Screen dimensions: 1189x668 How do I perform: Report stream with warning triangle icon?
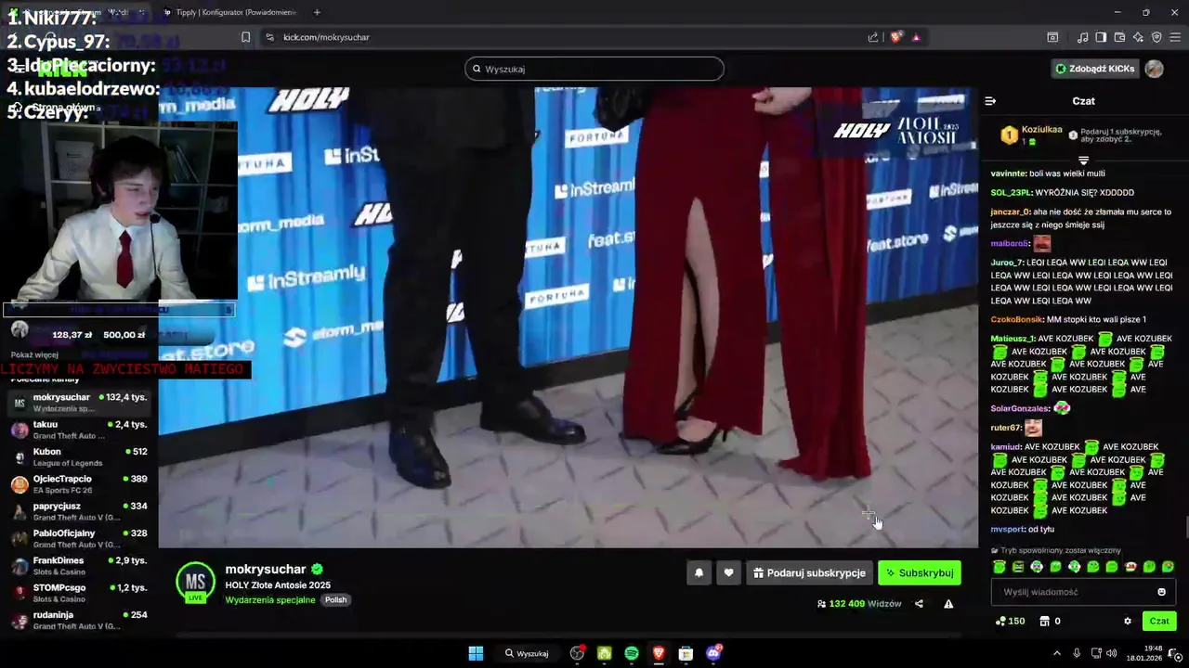click(948, 604)
